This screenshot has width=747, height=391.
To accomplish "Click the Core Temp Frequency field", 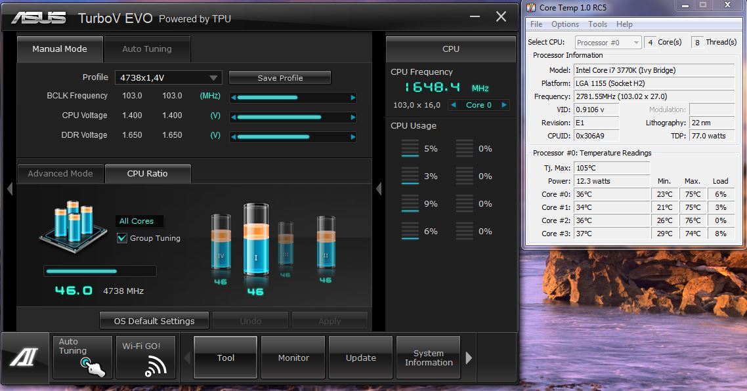I will pyautogui.click(x=654, y=96).
